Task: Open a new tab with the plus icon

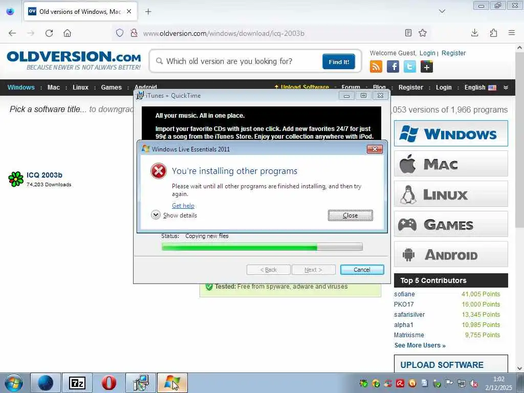Action: 148,12
